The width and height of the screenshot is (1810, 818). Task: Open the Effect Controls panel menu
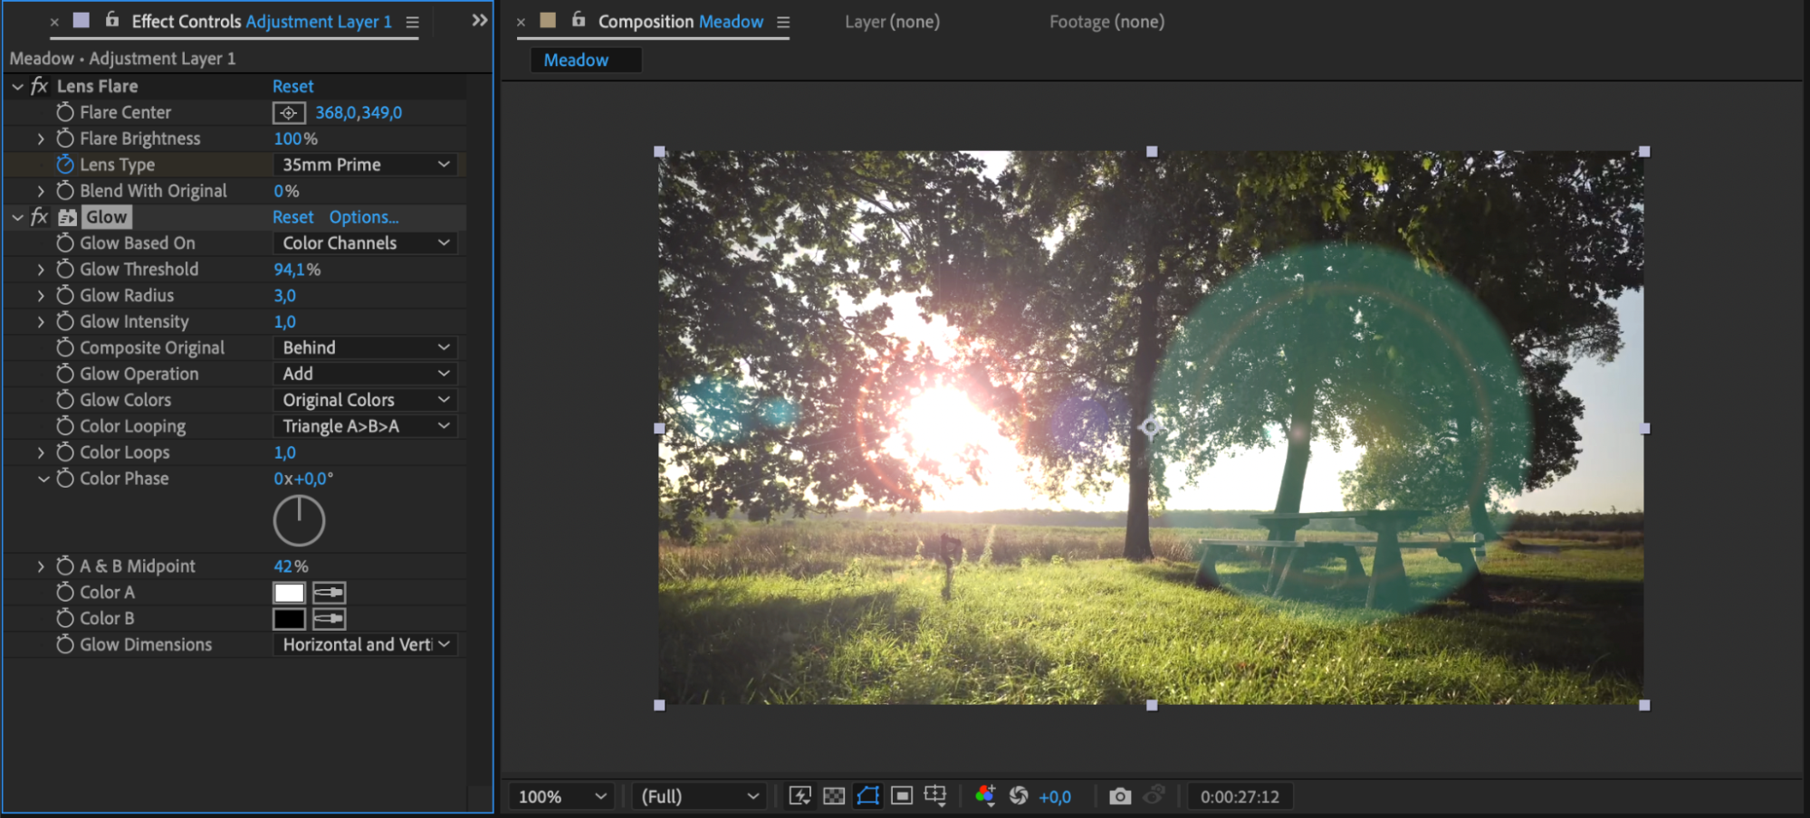(413, 23)
